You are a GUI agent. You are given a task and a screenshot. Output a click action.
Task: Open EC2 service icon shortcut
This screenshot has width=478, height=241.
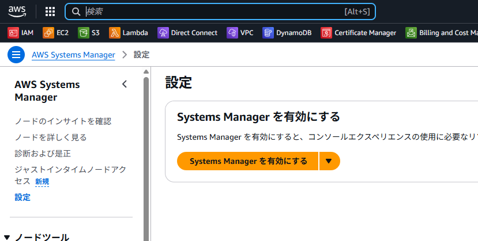pyautogui.click(x=48, y=33)
